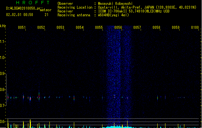Image resolution: width=202 pixels, height=128 pixels.
Task: Click the kHz axis unit label
Action: tap(3, 26)
